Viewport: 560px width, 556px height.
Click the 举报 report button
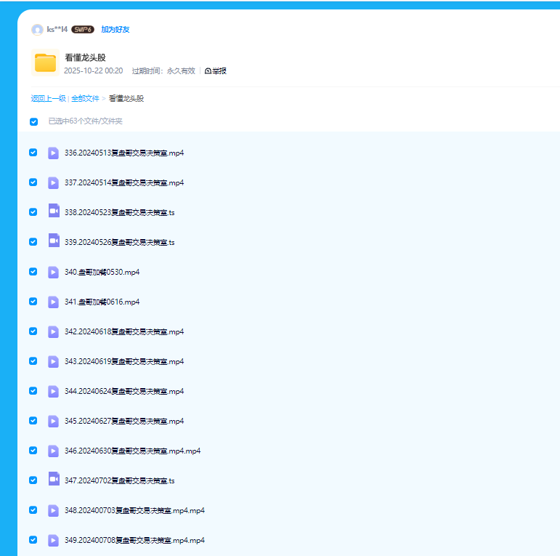pos(216,71)
